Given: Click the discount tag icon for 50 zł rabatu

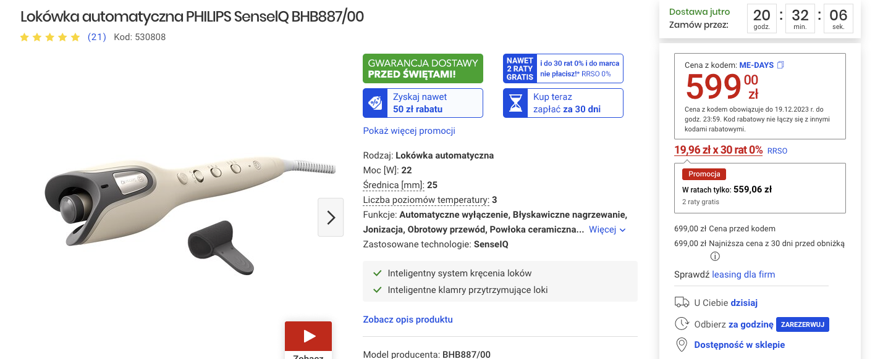Looking at the screenshot, I should [x=375, y=103].
